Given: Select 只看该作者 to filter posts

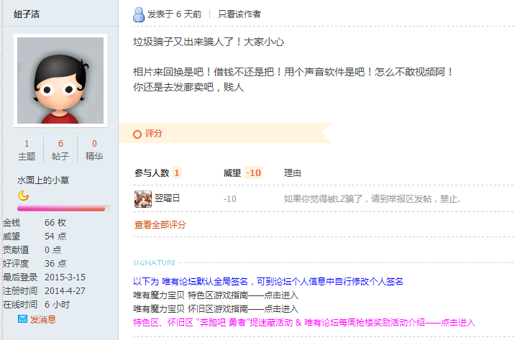Looking at the screenshot, I should coord(239,14).
